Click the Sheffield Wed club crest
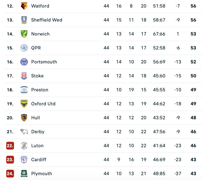Viewport: 202px width, 180px height. pyautogui.click(x=24, y=20)
